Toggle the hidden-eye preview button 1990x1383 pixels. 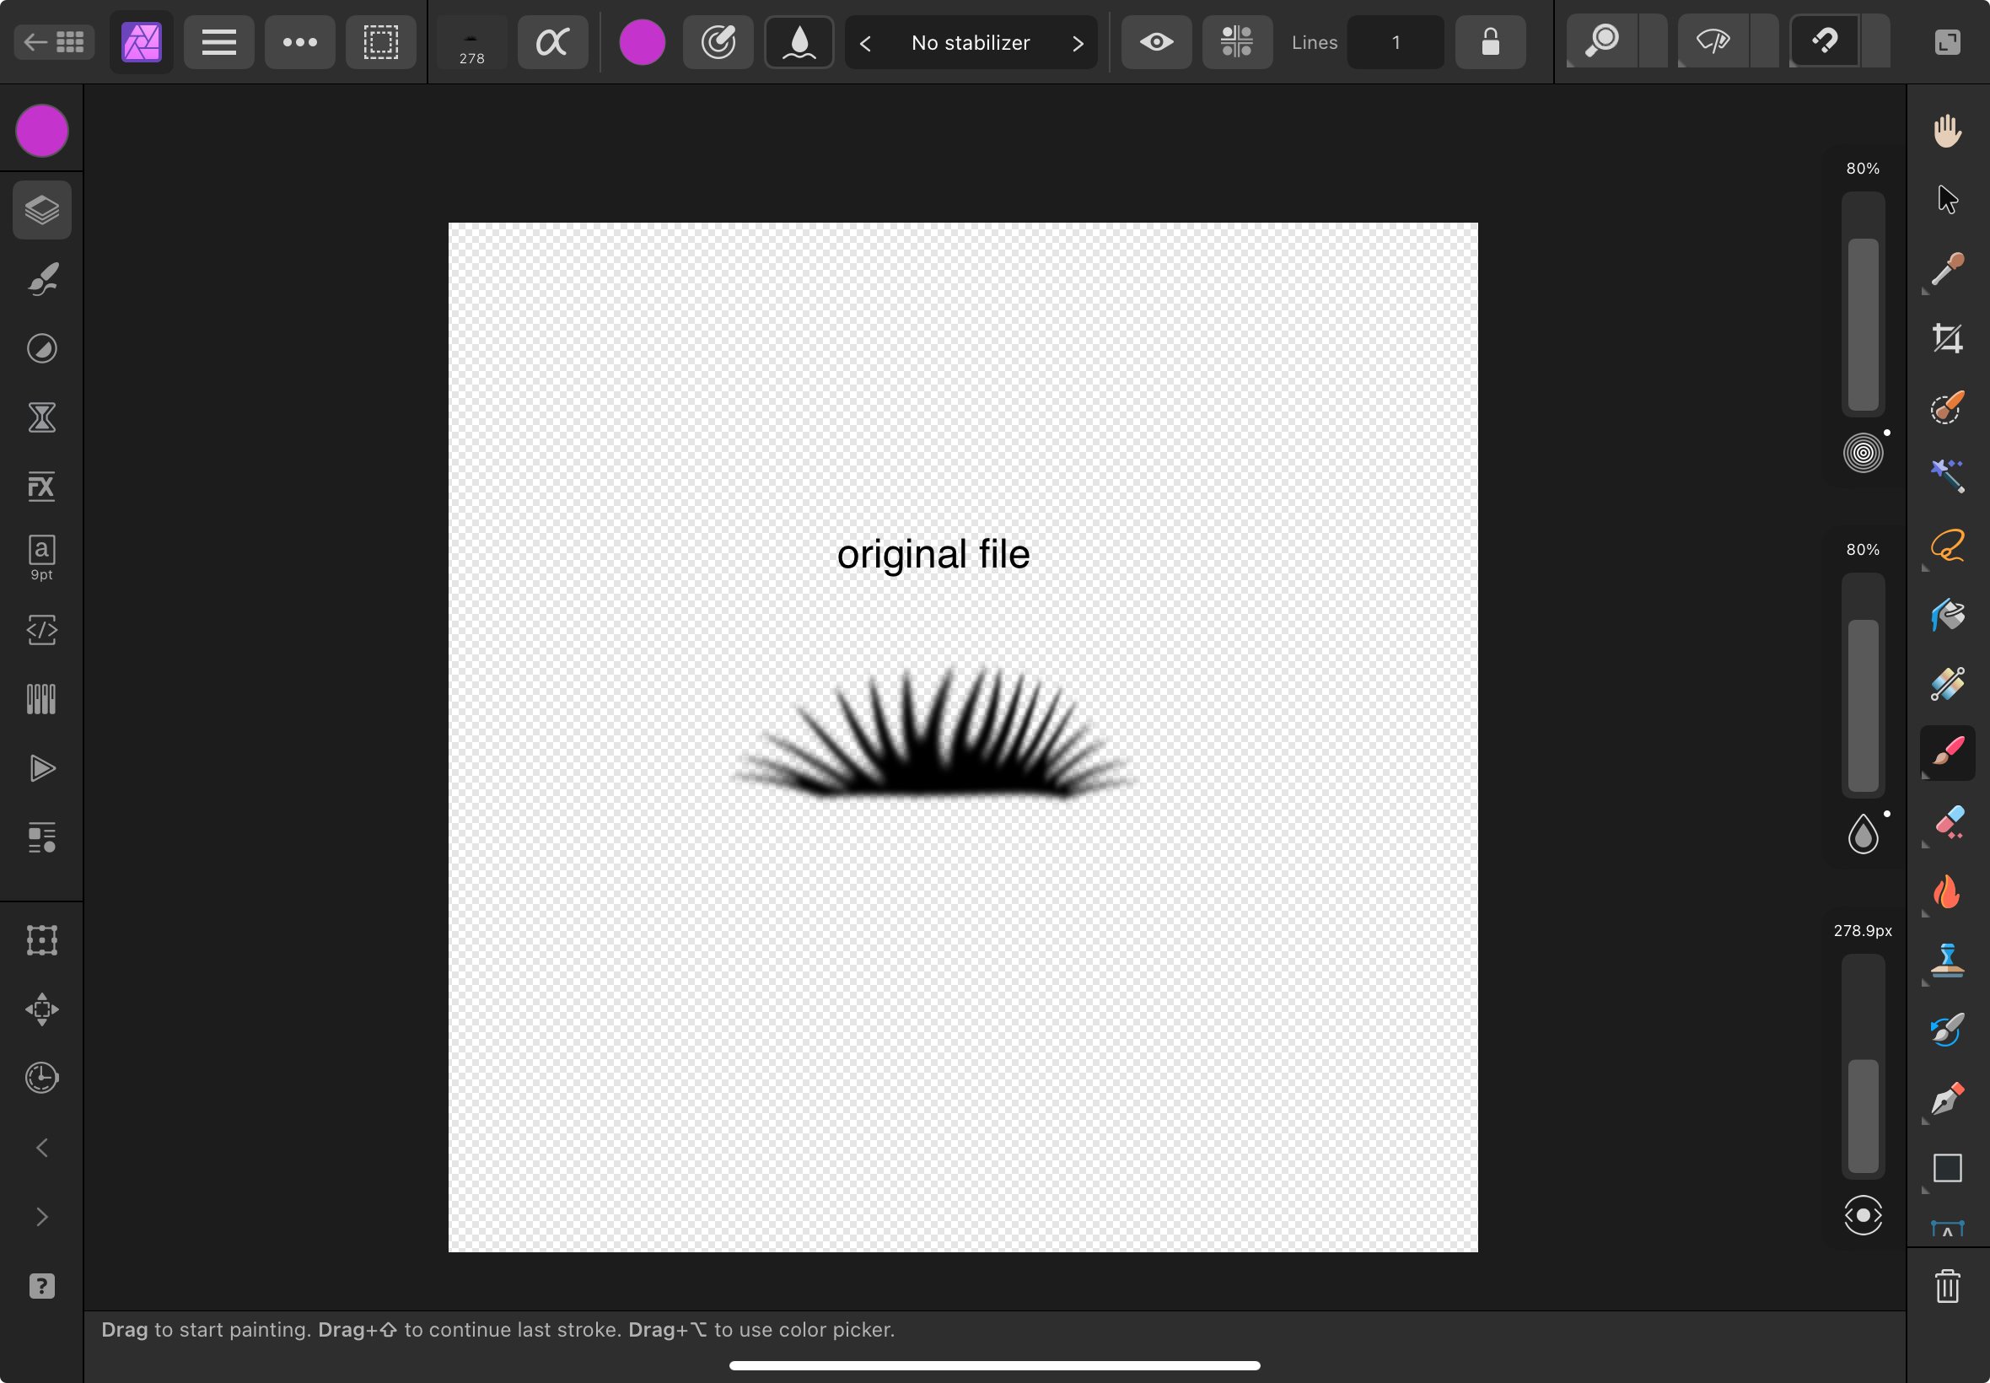tap(1713, 41)
